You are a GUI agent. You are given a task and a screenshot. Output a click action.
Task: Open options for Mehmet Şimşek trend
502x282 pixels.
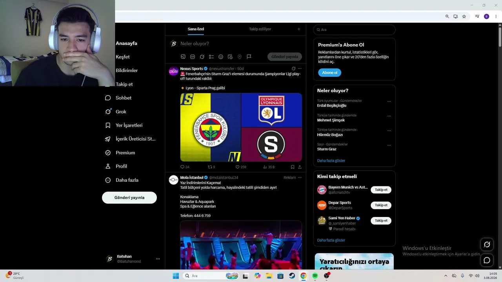[389, 116]
